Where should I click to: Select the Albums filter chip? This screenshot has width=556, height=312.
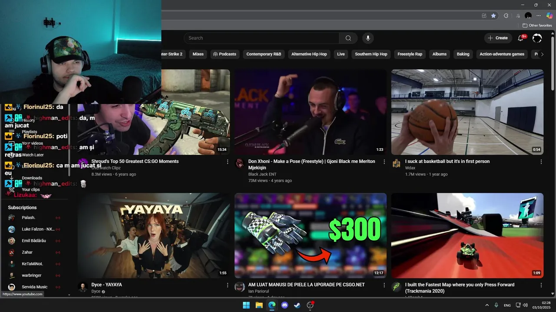pos(439,54)
